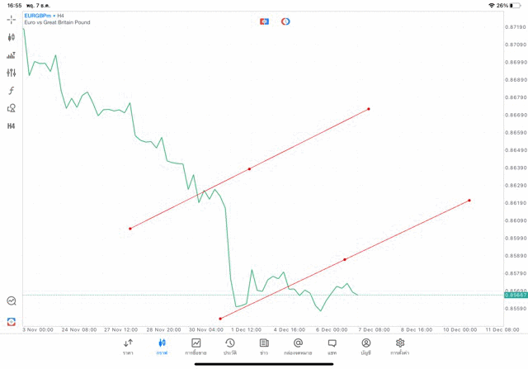Image resolution: width=528 pixels, height=369 pixels.
Task: Open the การตั้งค่า (Settings) tab
Action: 400,346
